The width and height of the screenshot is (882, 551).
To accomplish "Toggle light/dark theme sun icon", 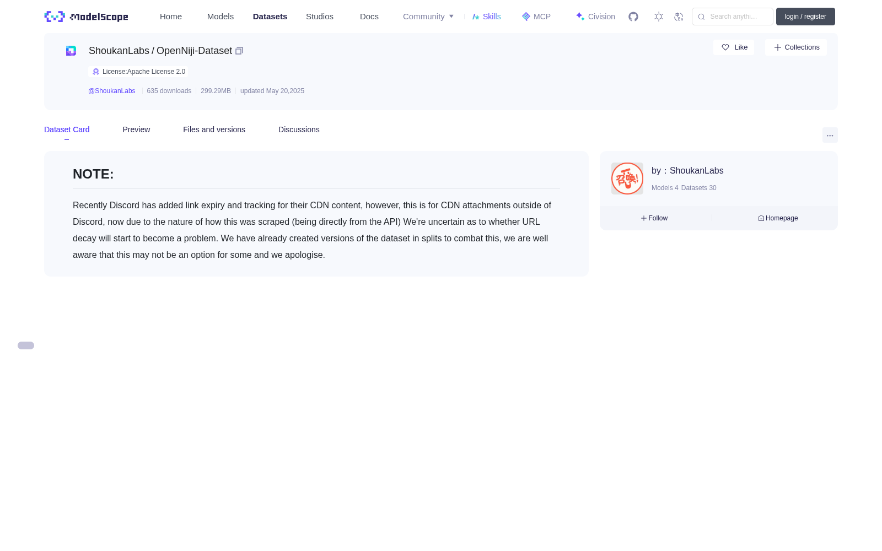I will point(659,17).
